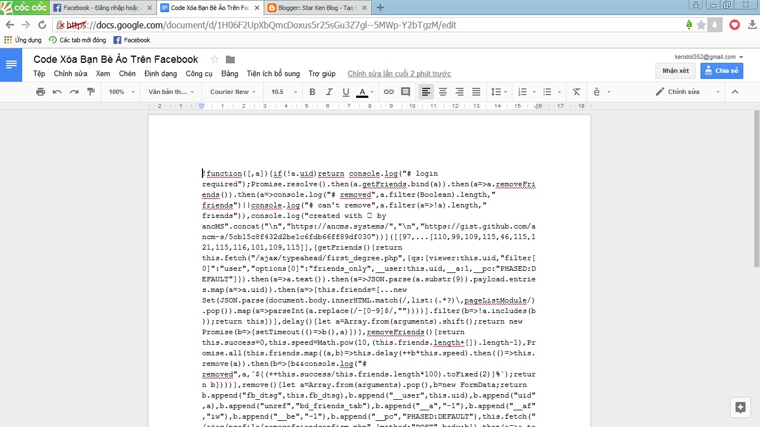Open a new browser tab

381,8
